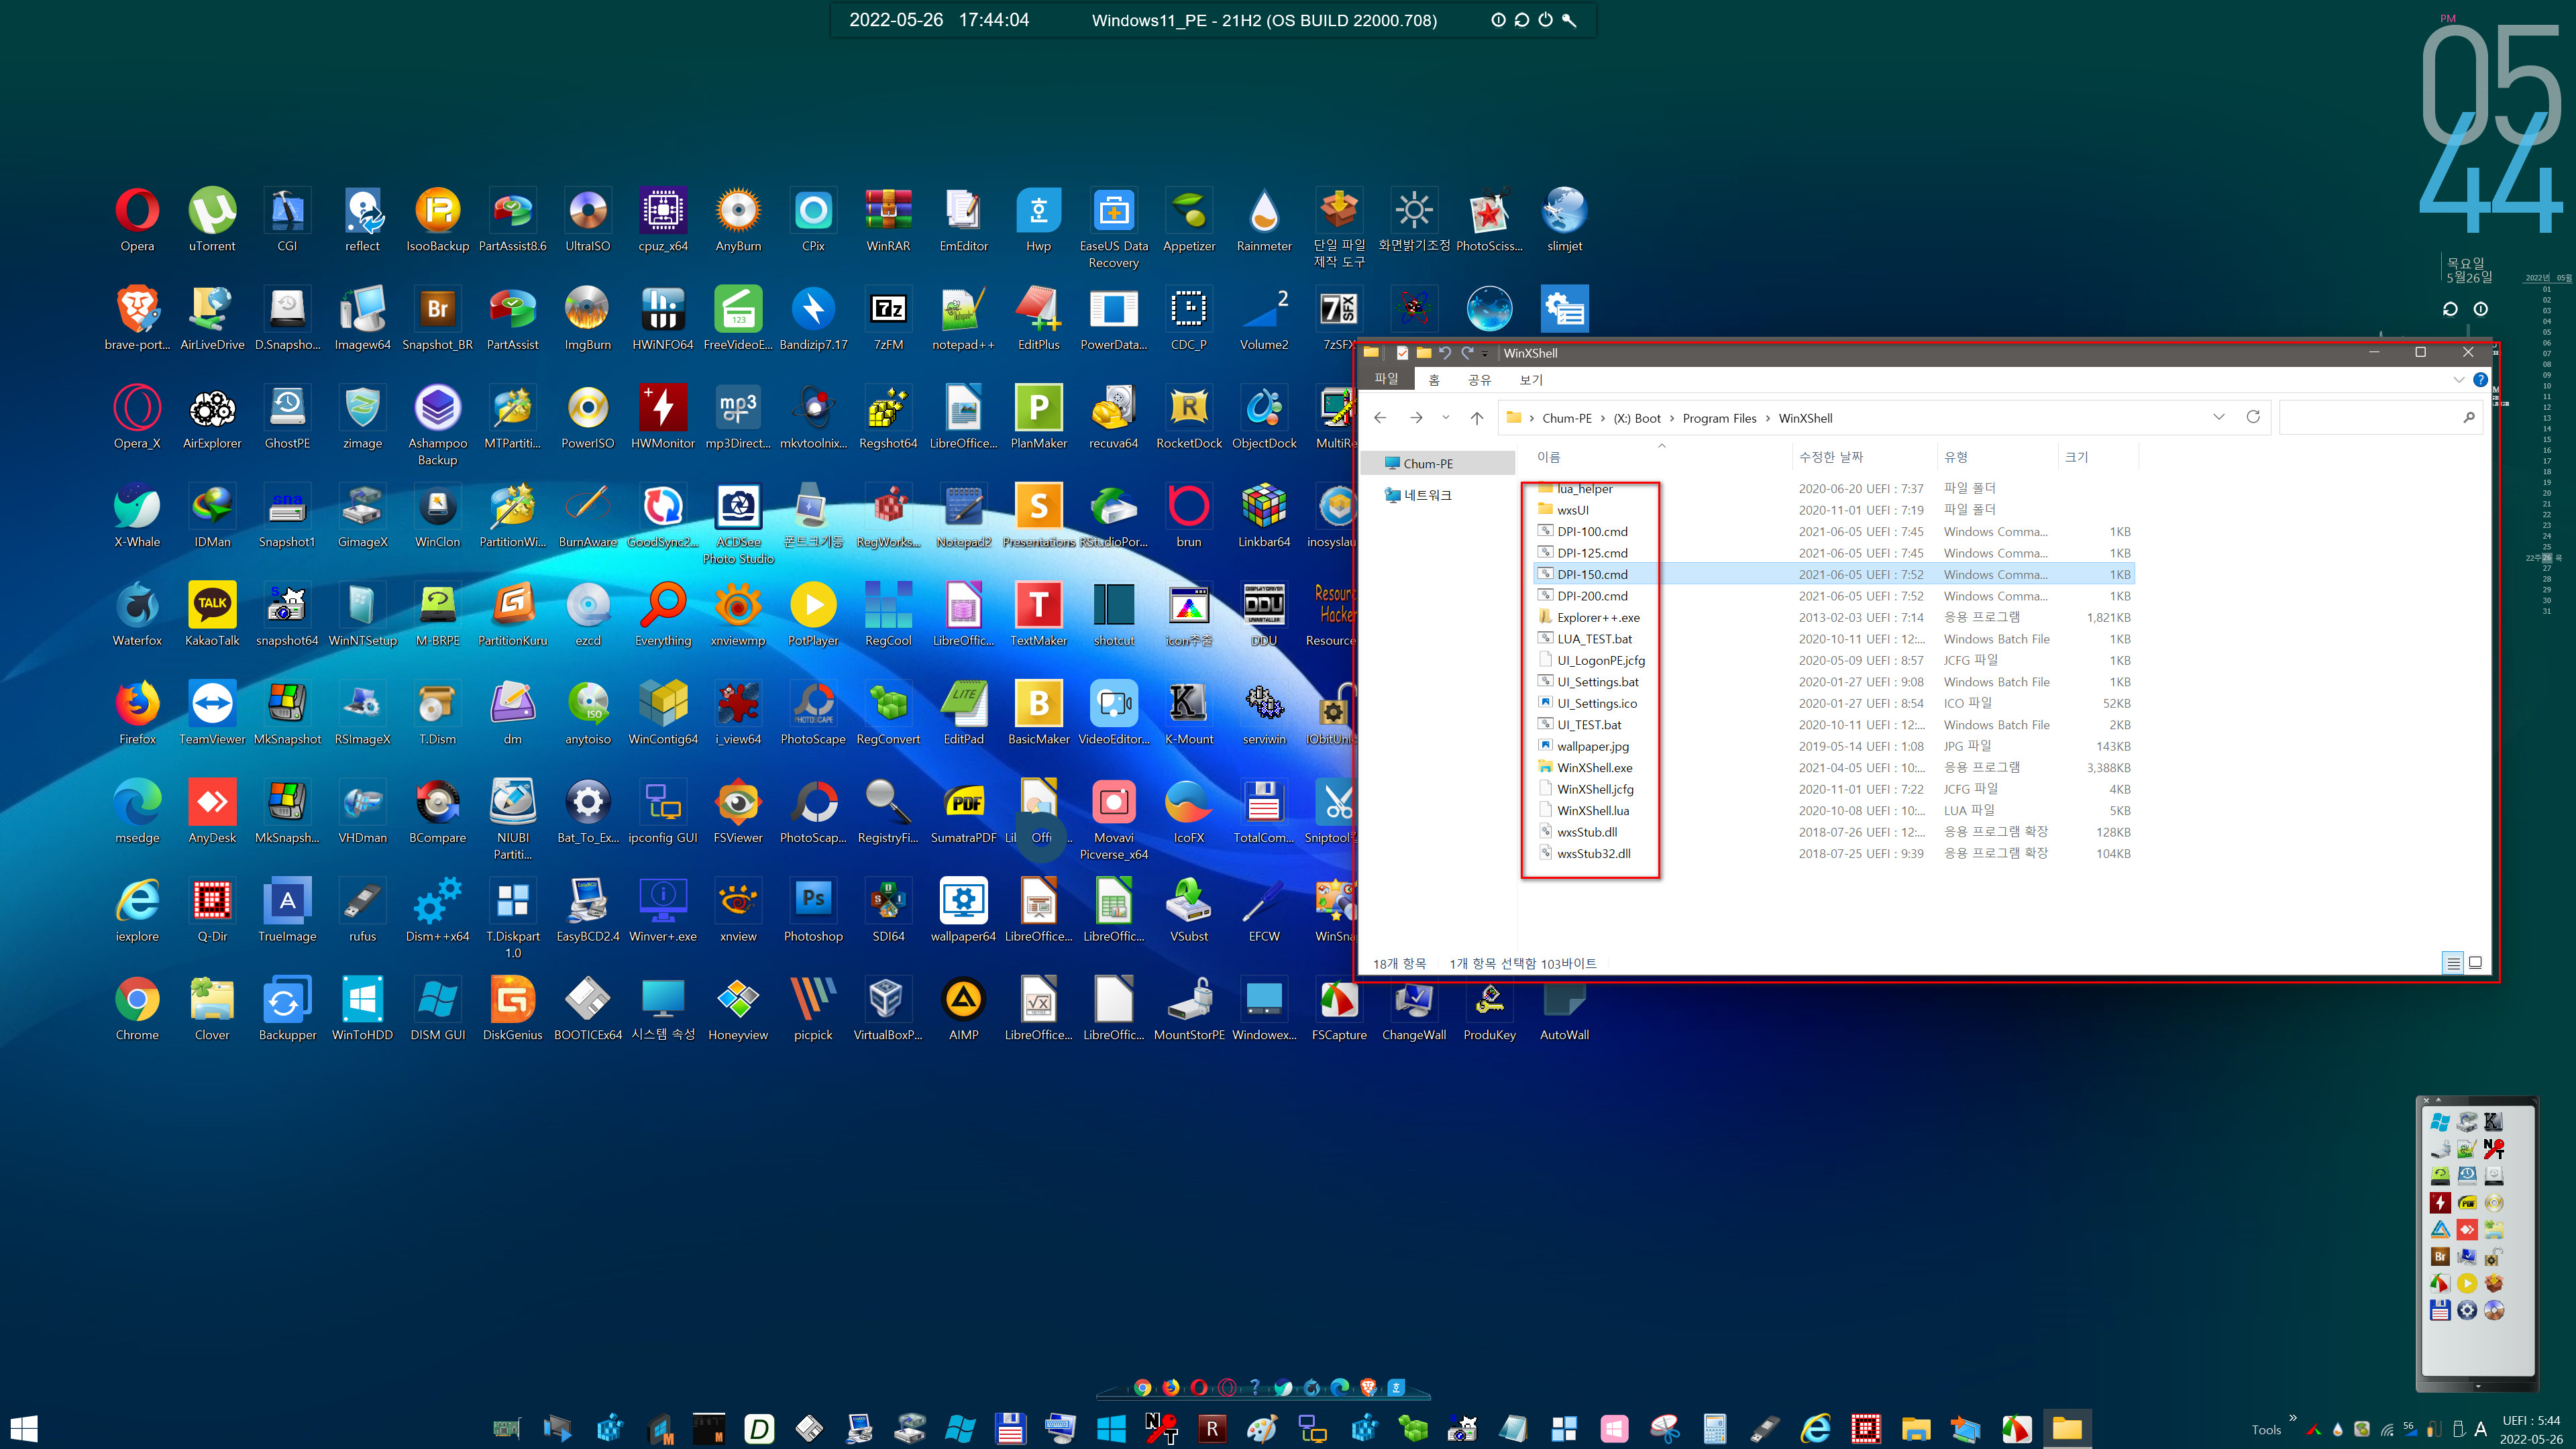
Task: Select wallpaper.jpg file
Action: (x=1592, y=746)
